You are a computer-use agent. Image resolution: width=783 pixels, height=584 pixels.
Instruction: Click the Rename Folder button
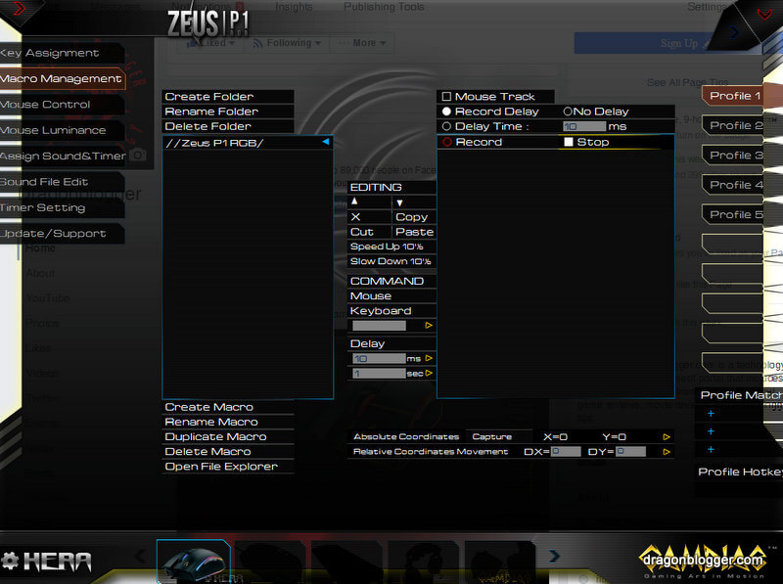[x=228, y=112]
